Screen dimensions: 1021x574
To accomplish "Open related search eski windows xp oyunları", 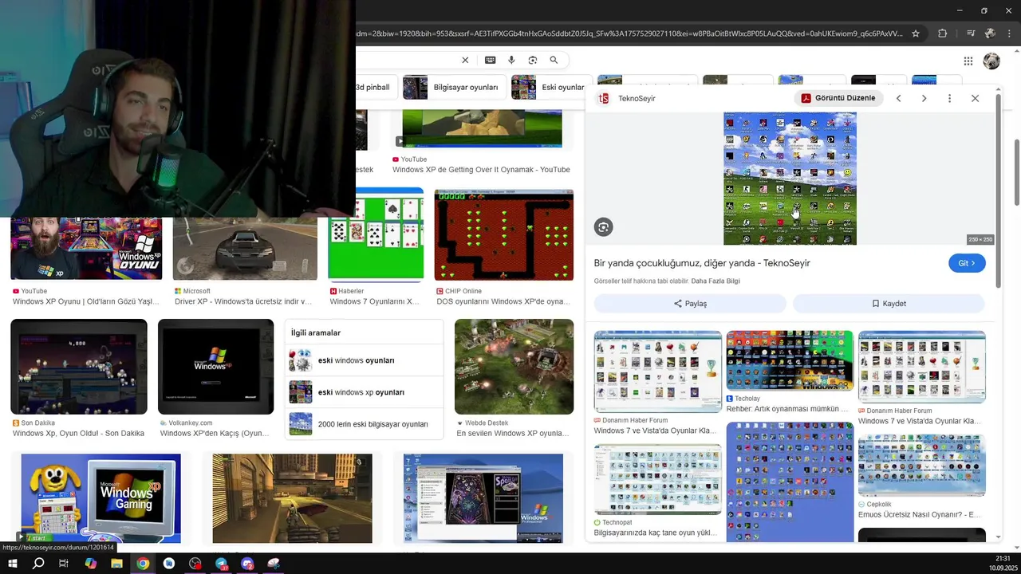I will pos(364,392).
